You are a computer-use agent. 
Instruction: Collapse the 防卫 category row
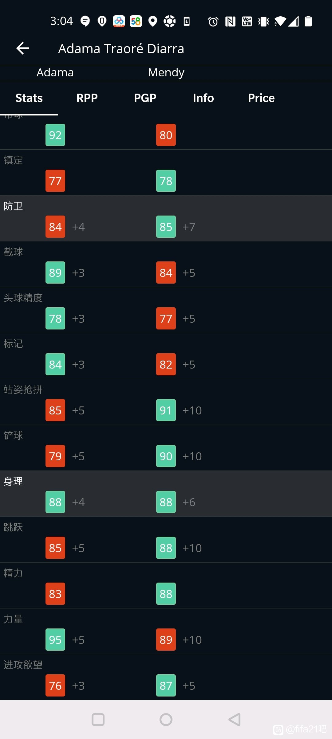pyautogui.click(x=166, y=218)
